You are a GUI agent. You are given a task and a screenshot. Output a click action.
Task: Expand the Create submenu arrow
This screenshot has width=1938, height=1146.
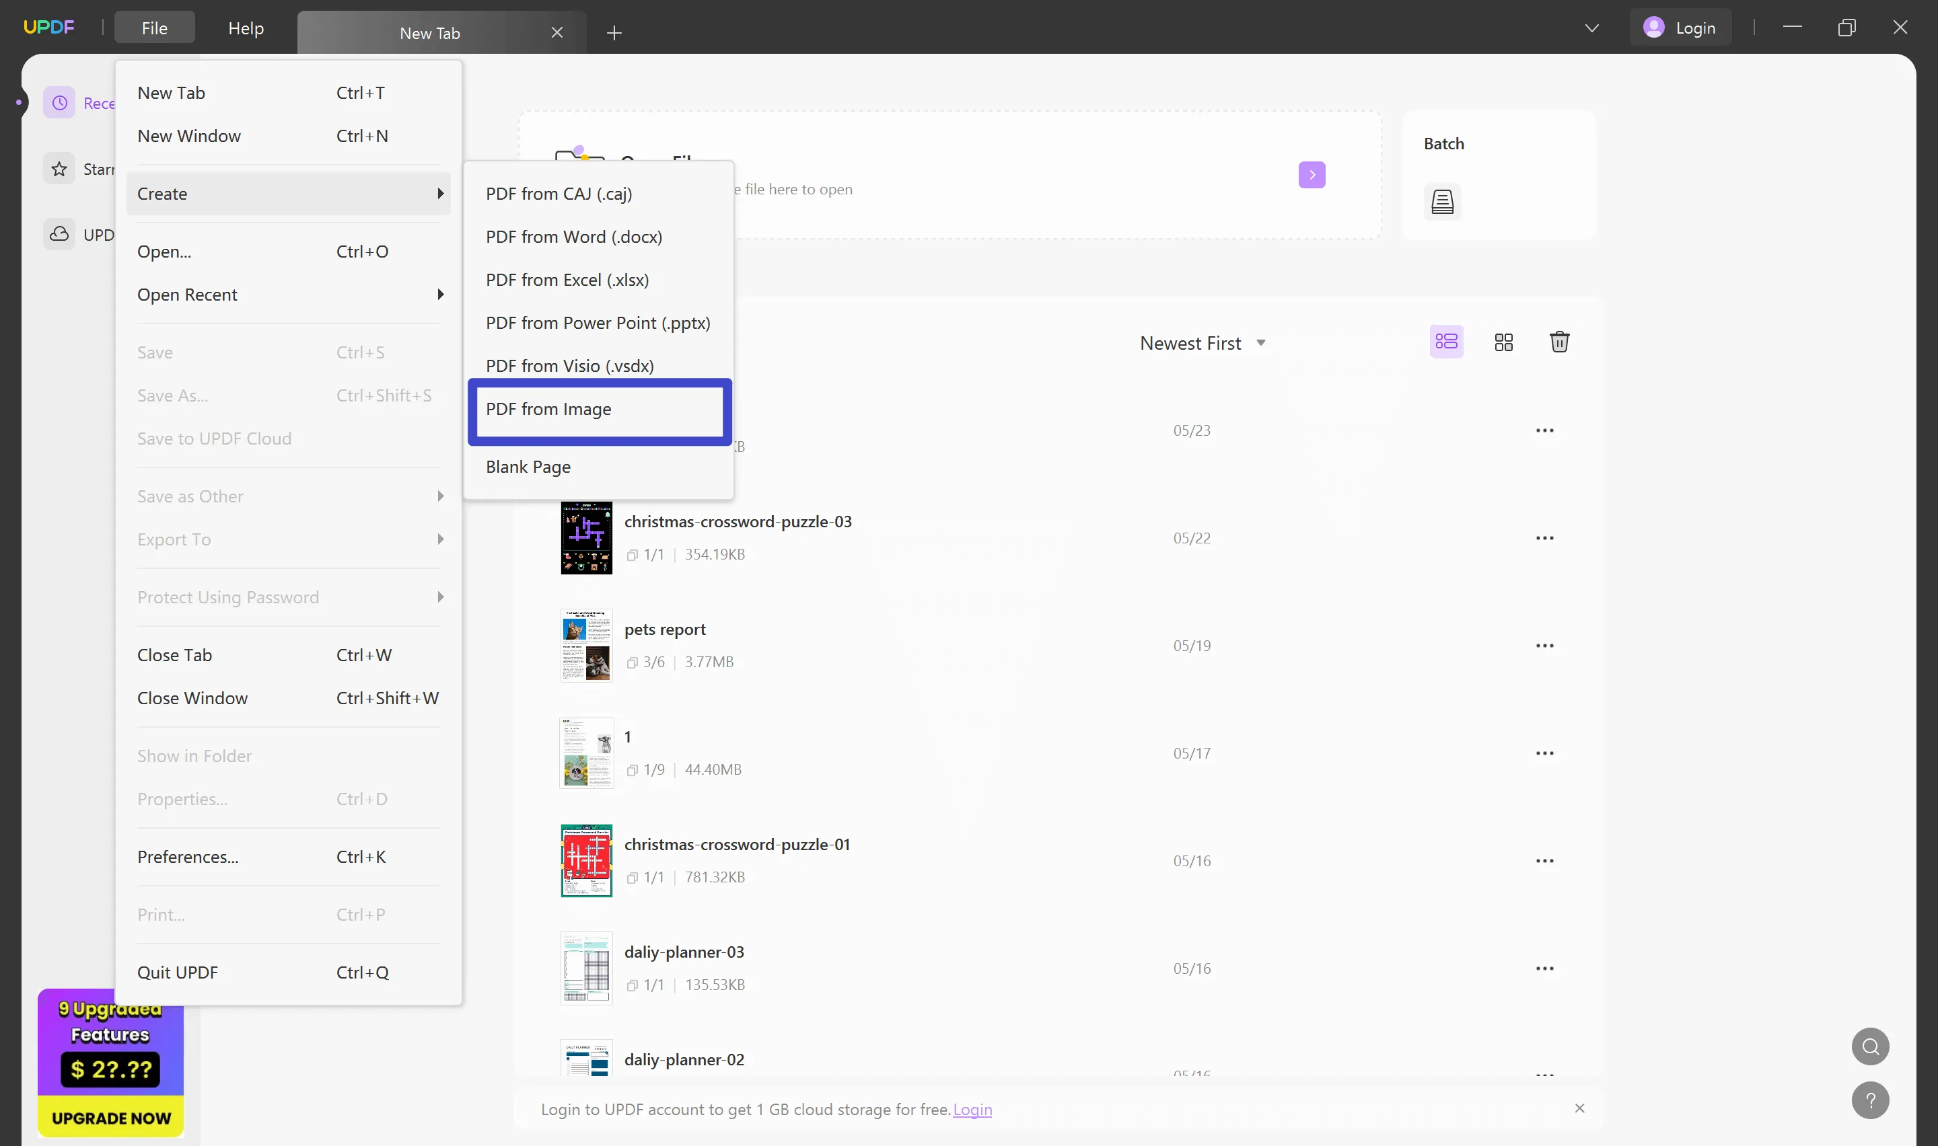(439, 192)
